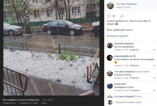Open the Что там в Ховрино community avatar in the post header
Image resolution: width=157 pixels, height=106 pixels.
(x=110, y=6)
